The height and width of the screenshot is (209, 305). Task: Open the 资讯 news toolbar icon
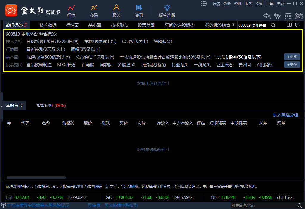pos(139,11)
